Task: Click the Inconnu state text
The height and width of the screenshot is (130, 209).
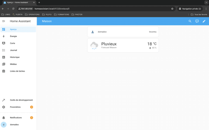Action: 153,32
